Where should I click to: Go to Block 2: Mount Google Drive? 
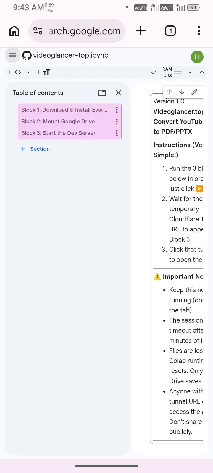pyautogui.click(x=58, y=122)
